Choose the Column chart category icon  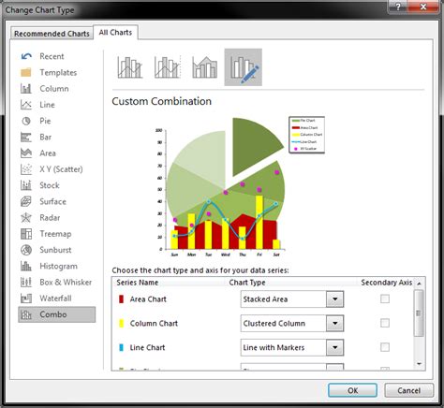(26, 89)
